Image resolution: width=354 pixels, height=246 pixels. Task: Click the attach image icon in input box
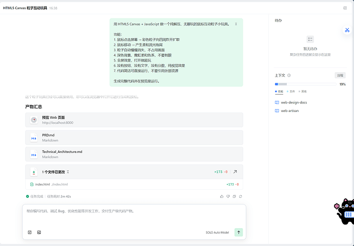(x=39, y=232)
